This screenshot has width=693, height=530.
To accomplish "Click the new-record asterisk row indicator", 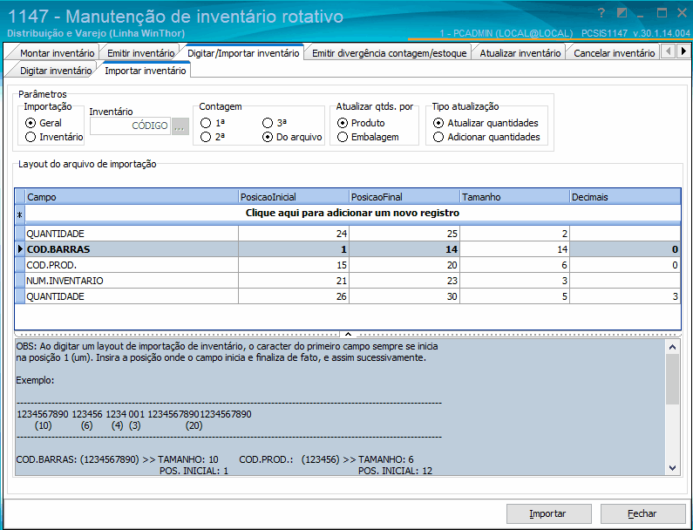I will coord(19,215).
